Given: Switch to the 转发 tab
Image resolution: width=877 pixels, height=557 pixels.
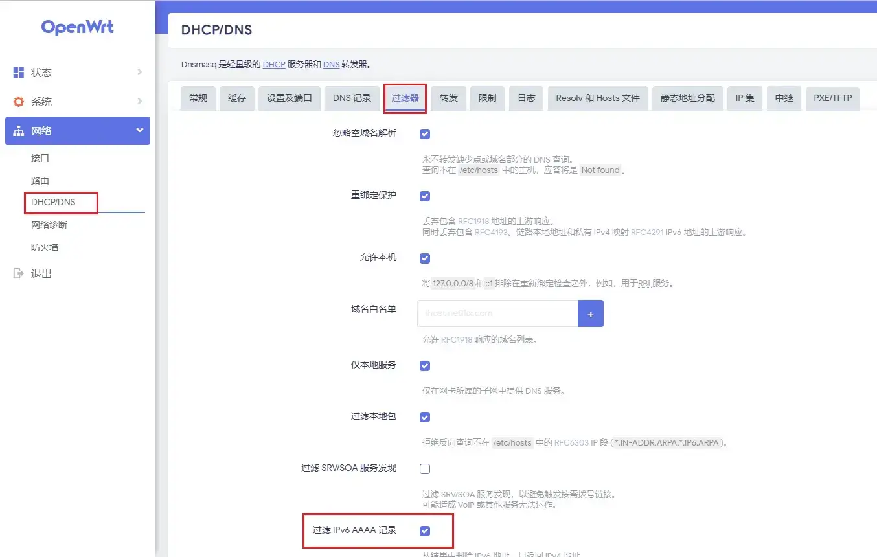Looking at the screenshot, I should click(x=448, y=98).
